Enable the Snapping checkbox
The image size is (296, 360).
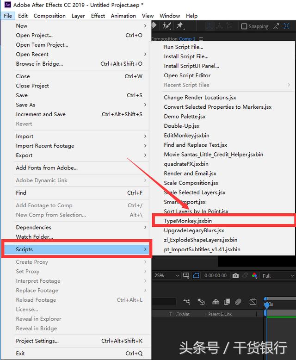coord(244,26)
